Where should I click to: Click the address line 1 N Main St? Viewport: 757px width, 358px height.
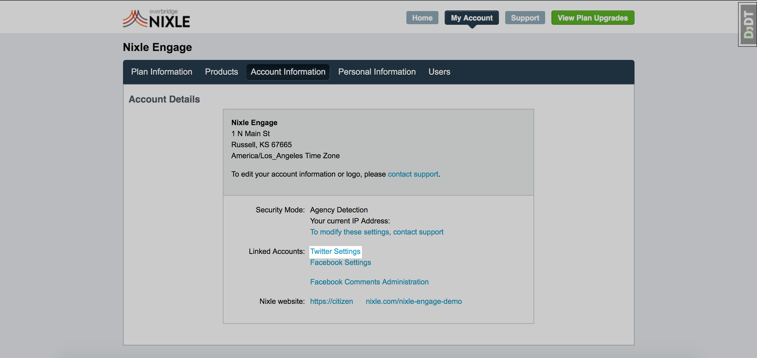point(250,134)
